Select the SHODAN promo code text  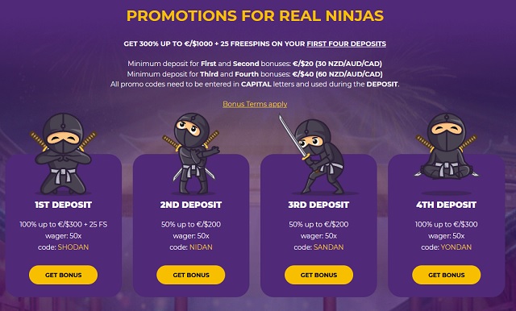pyautogui.click(x=73, y=247)
